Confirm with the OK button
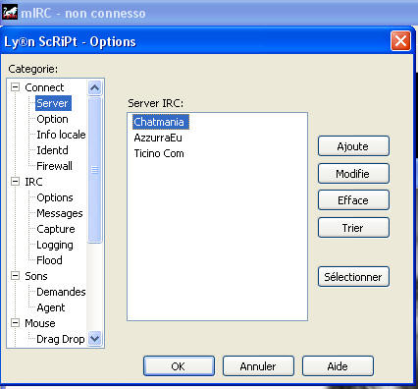Viewport: 418px width, 389px height. [179, 366]
